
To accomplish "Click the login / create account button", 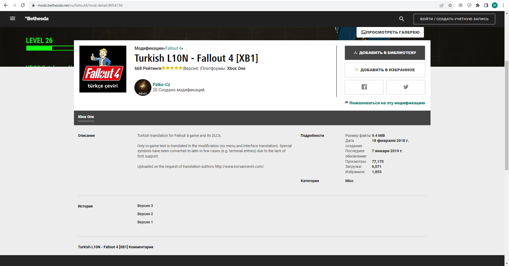I will tap(455, 19).
